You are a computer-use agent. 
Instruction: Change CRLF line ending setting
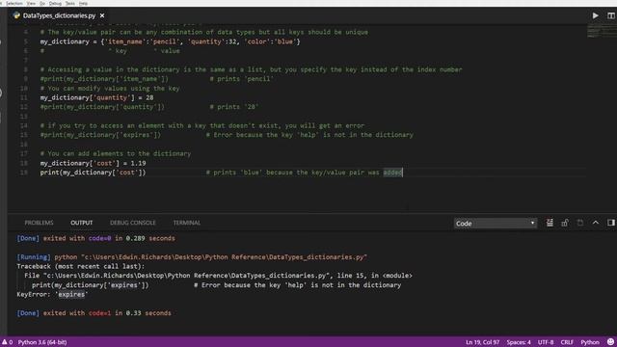567,342
